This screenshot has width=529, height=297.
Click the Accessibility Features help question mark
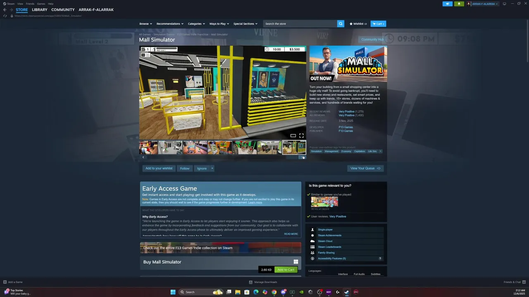pos(380,259)
